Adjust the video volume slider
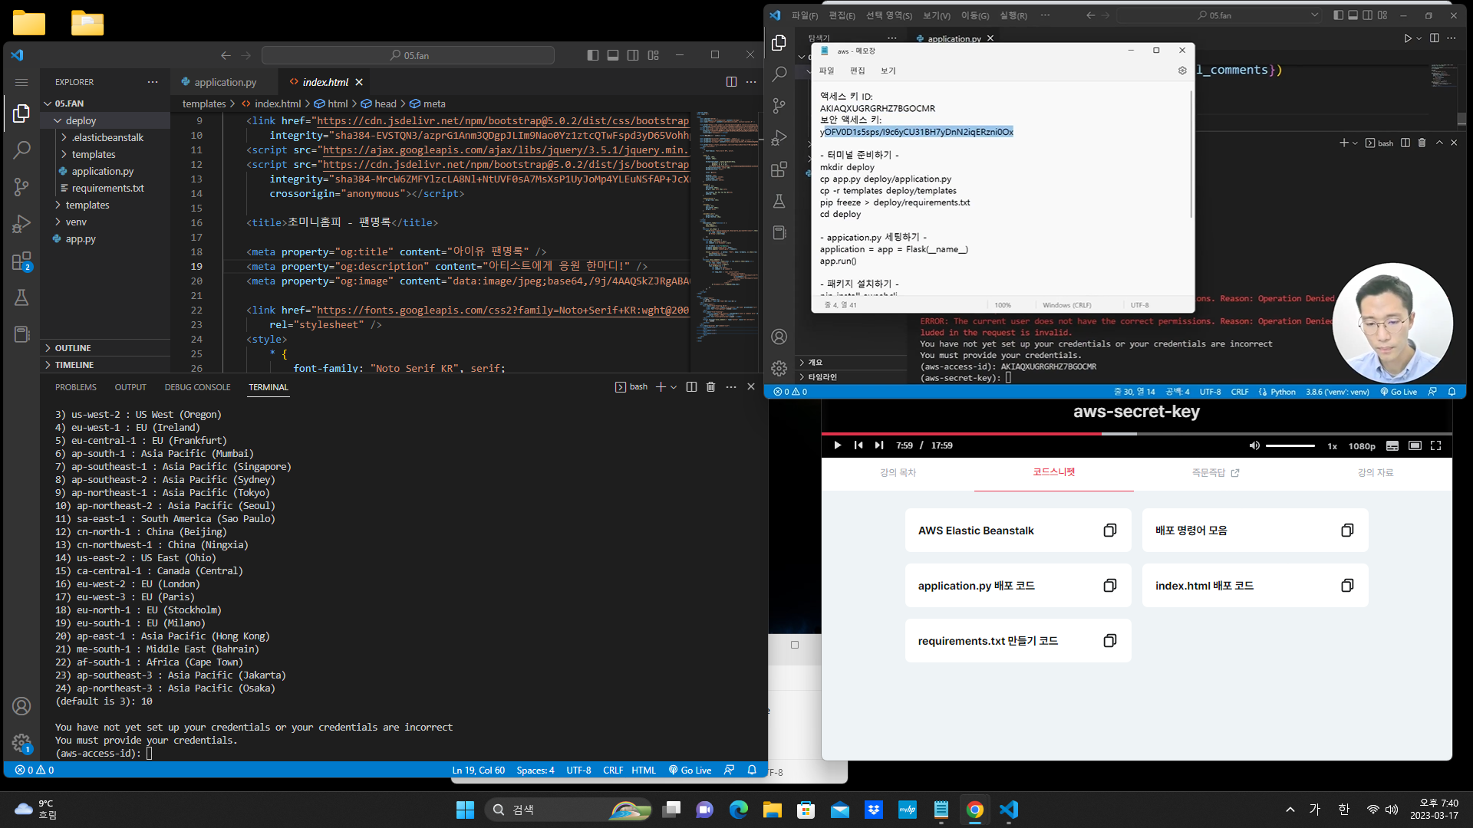This screenshot has height=828, width=1473. point(1290,445)
